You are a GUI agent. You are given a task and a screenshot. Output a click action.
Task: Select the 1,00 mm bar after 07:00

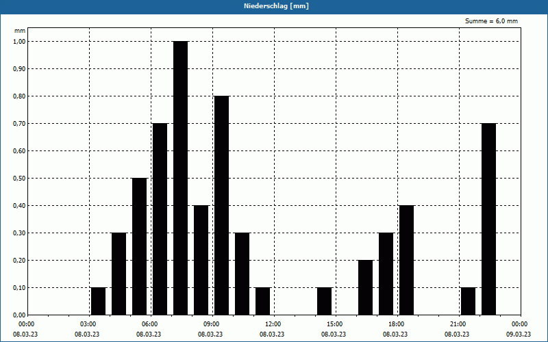(181, 178)
